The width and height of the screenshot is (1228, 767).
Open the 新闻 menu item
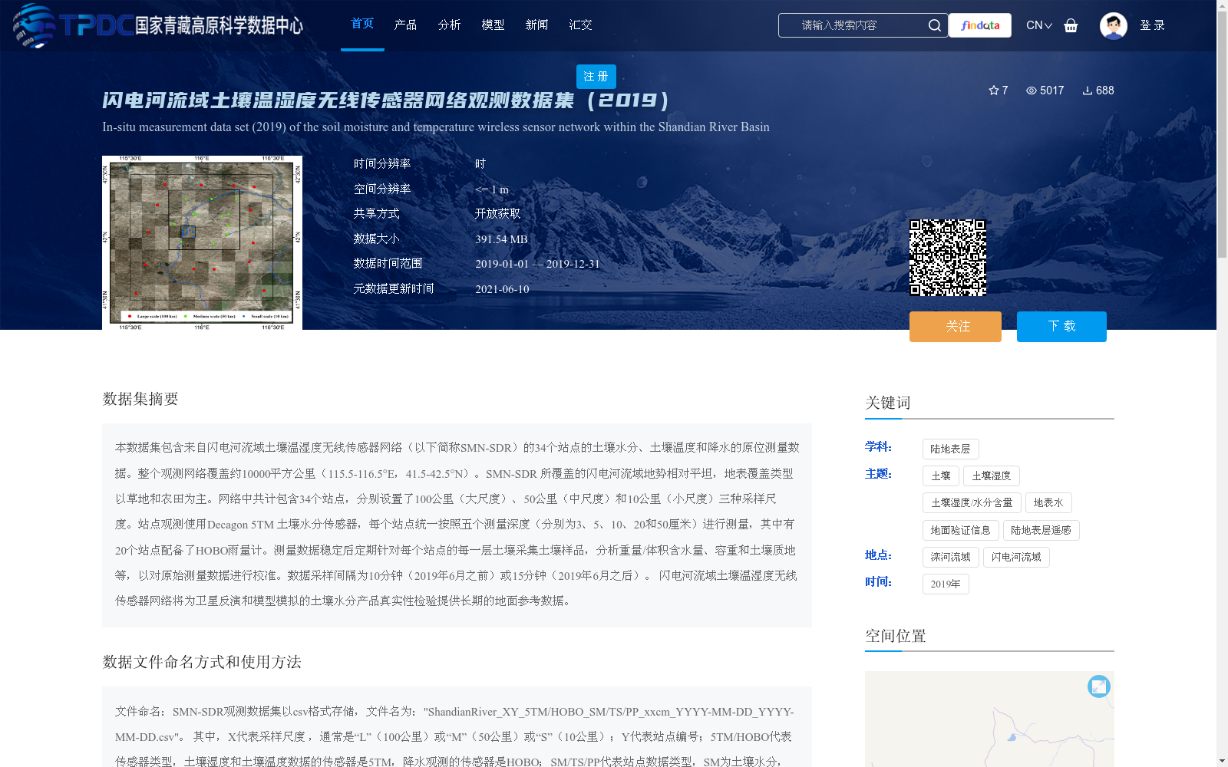(537, 25)
